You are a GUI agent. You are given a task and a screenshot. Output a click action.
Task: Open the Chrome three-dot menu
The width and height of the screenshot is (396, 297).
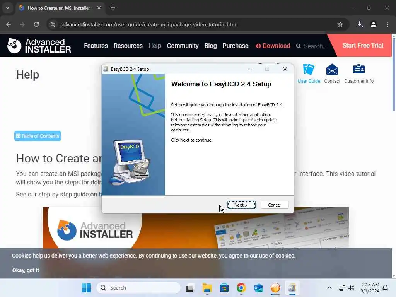coord(387,24)
